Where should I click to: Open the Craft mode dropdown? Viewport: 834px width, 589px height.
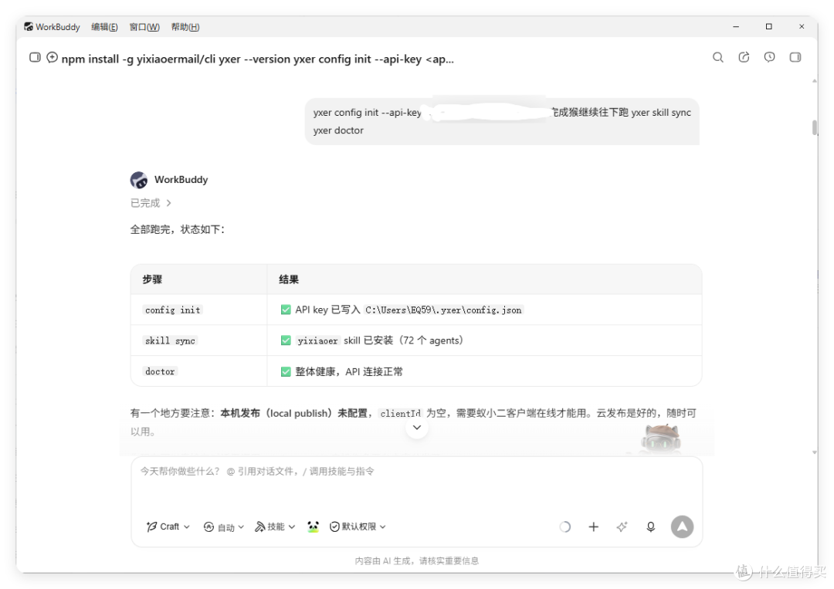[x=168, y=526]
